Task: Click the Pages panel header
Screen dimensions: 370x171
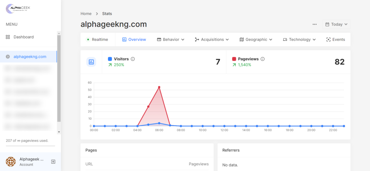Action: pyautogui.click(x=147, y=150)
